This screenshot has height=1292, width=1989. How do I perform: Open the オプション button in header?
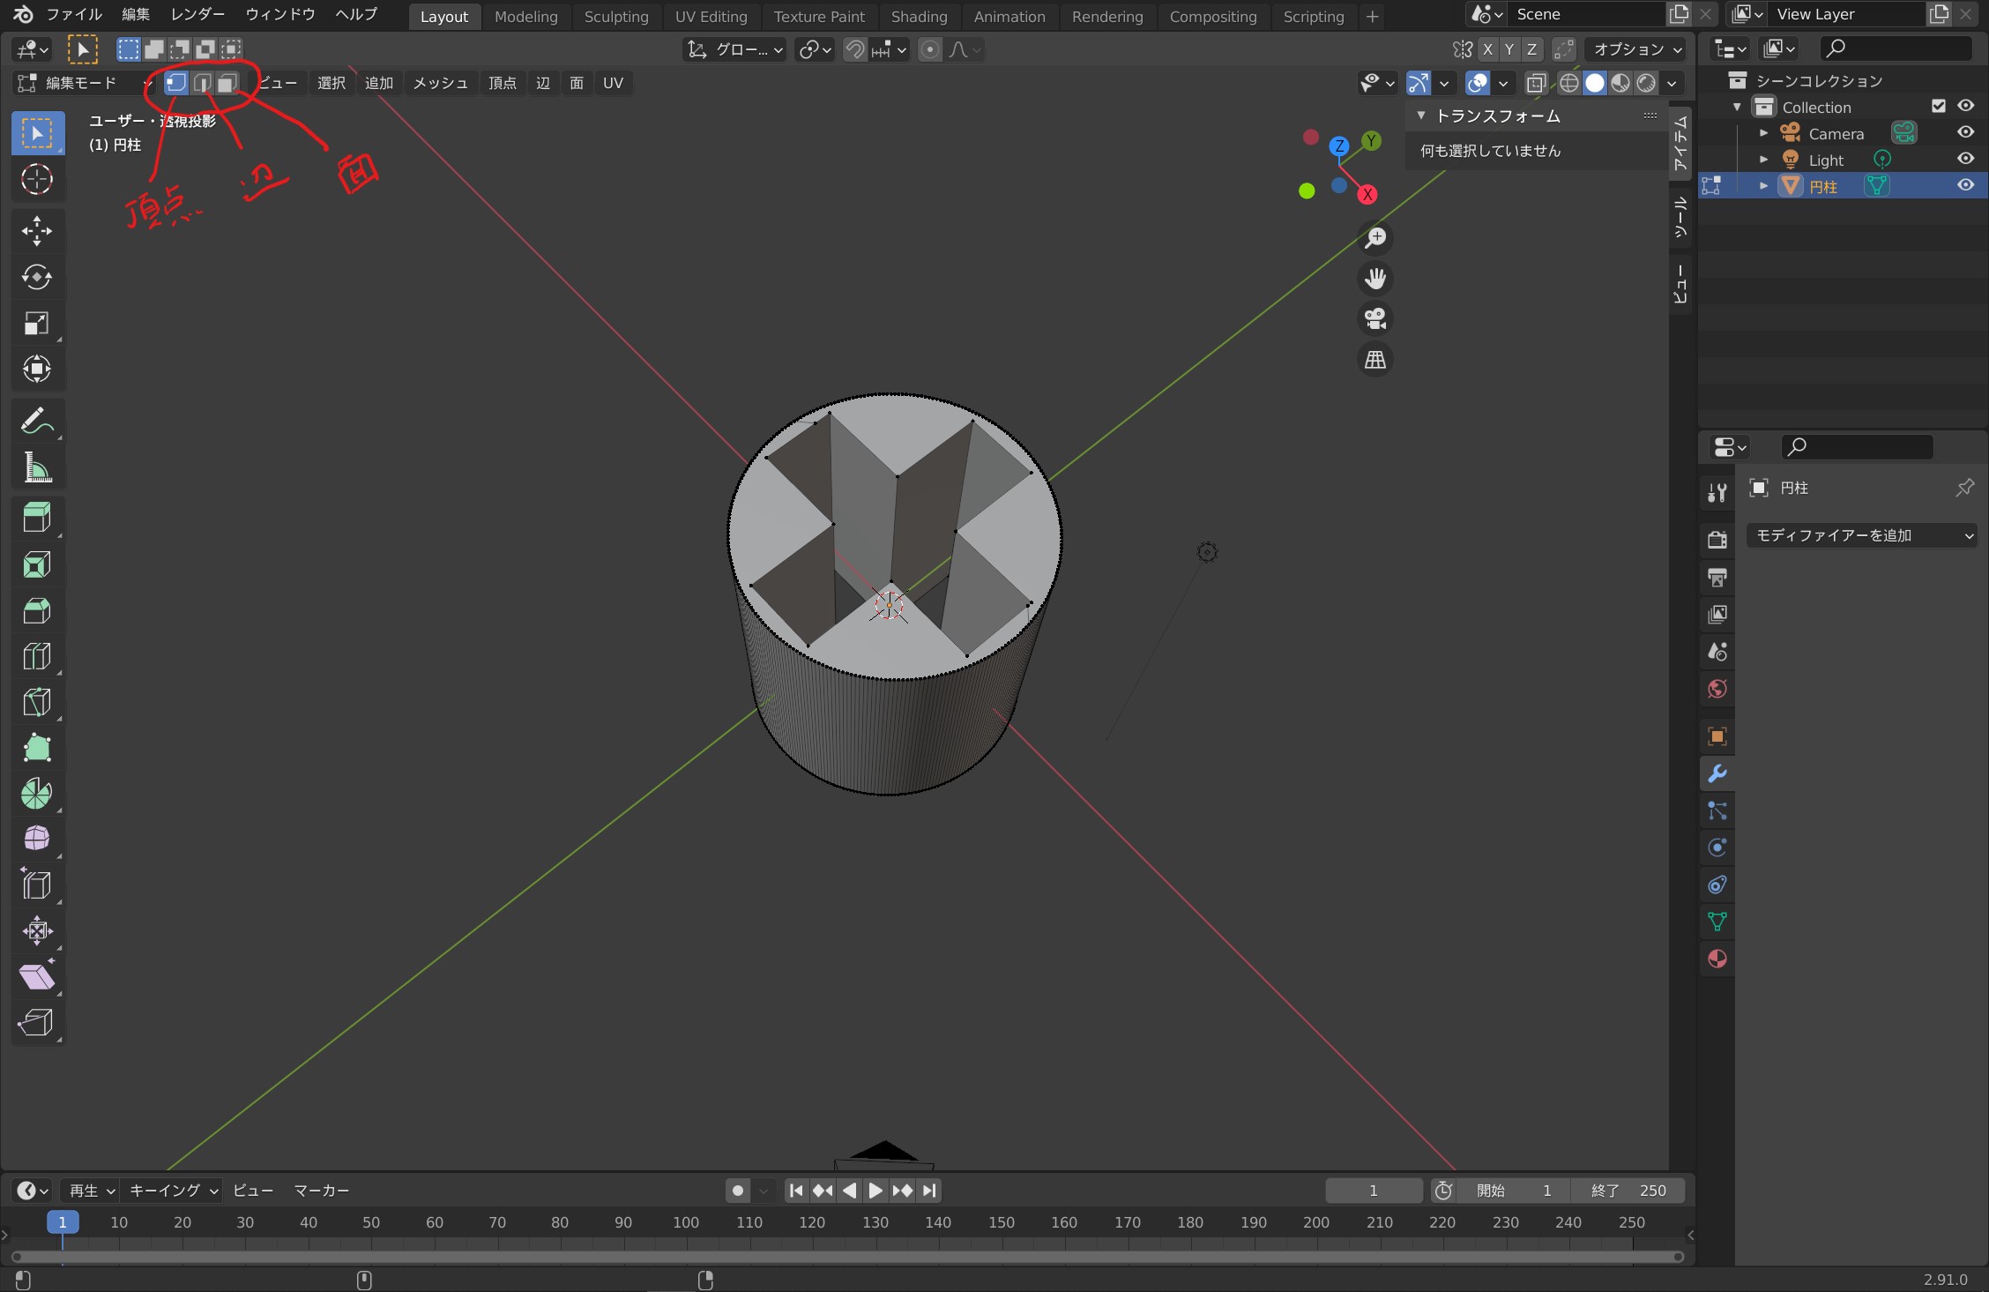(x=1636, y=49)
